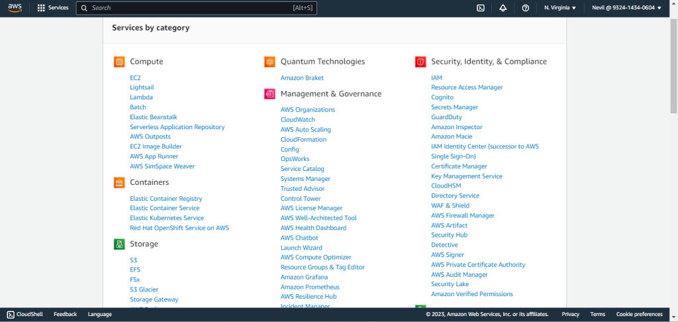Click the Storage category icon
Screen dimensions: 678x322
point(119,244)
